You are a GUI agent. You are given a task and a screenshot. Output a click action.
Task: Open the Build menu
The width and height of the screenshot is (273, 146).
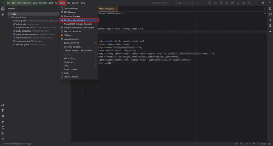point(51,3)
